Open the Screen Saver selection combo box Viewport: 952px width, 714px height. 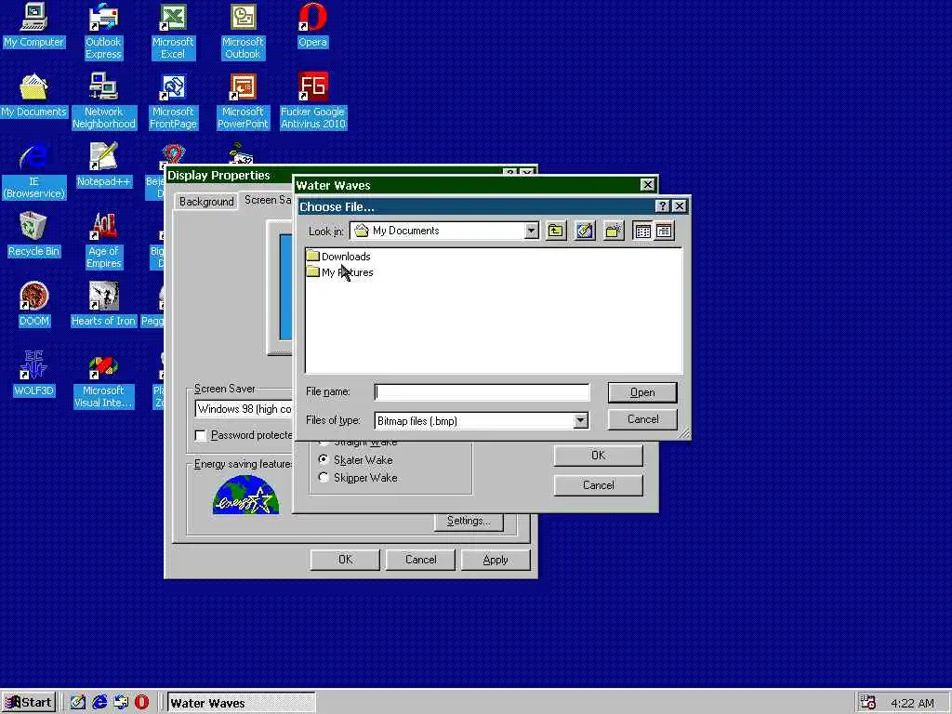point(244,409)
